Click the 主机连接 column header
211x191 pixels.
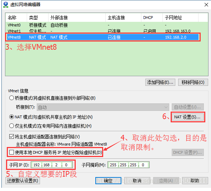[123, 18]
